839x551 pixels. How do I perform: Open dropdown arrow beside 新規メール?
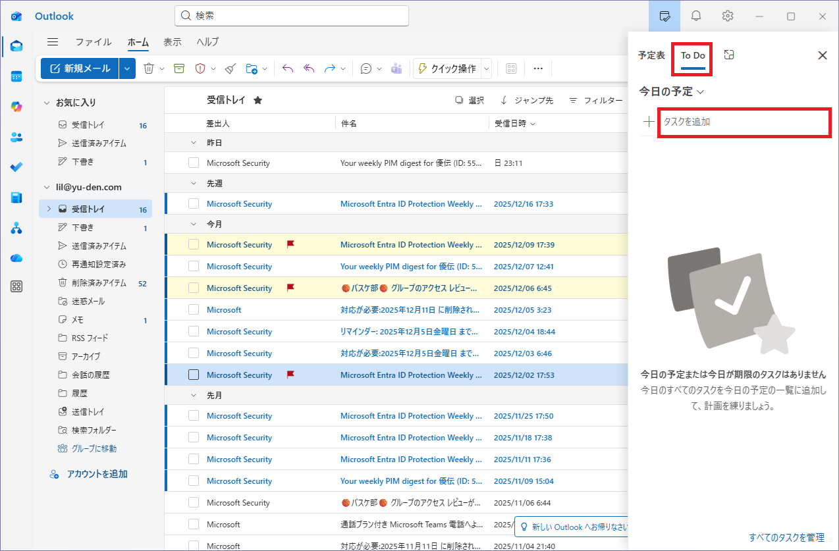(x=128, y=68)
